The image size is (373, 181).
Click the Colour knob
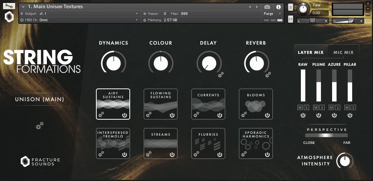click(161, 63)
